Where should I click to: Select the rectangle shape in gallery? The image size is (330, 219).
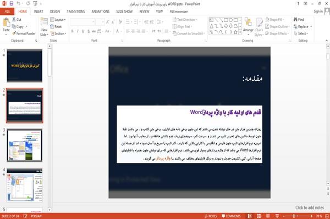click(226, 20)
